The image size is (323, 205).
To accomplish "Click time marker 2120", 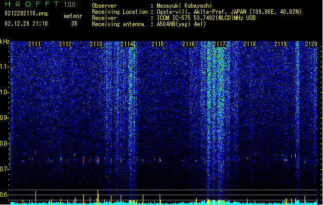I will (311, 44).
